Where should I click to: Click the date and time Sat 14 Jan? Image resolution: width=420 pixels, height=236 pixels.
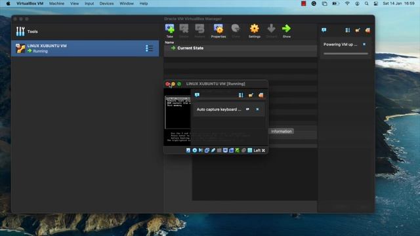coord(398,3)
